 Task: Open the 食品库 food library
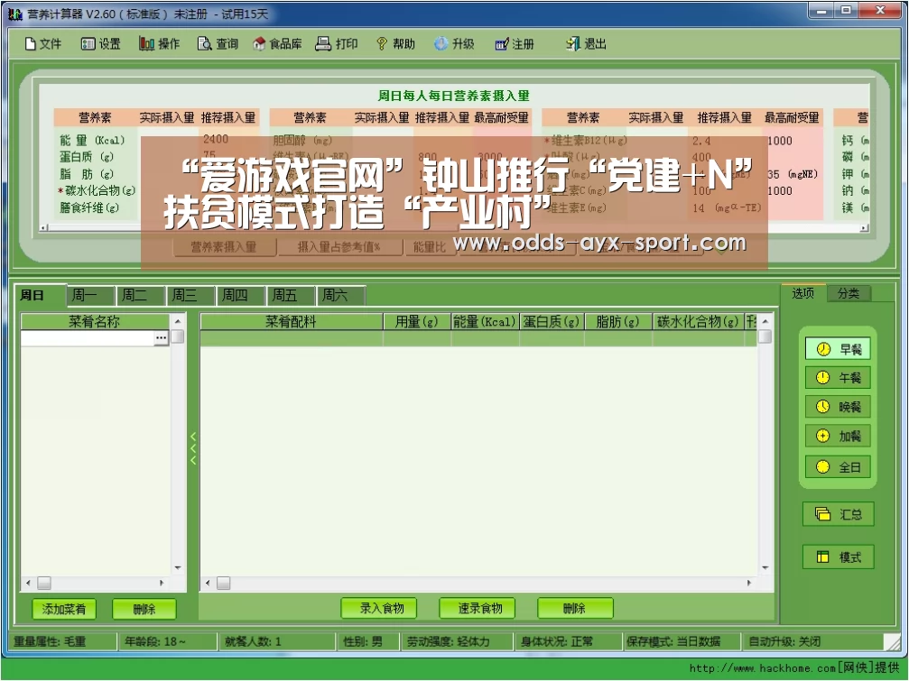277,43
